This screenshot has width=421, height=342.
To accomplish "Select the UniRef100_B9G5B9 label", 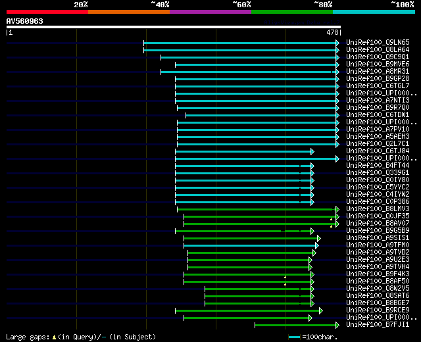I will point(378,231).
